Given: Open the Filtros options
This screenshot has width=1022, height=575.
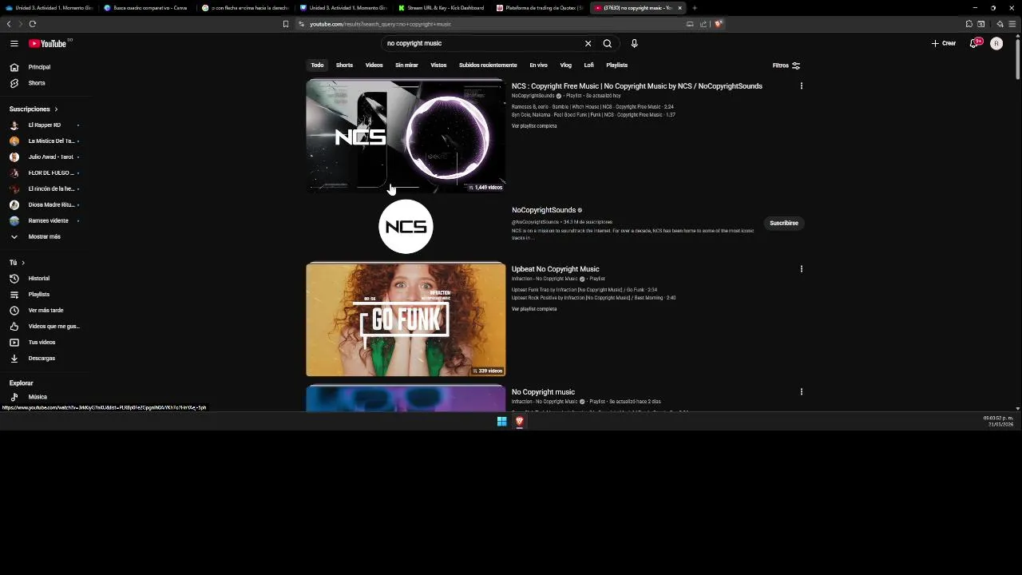Looking at the screenshot, I should click(786, 65).
